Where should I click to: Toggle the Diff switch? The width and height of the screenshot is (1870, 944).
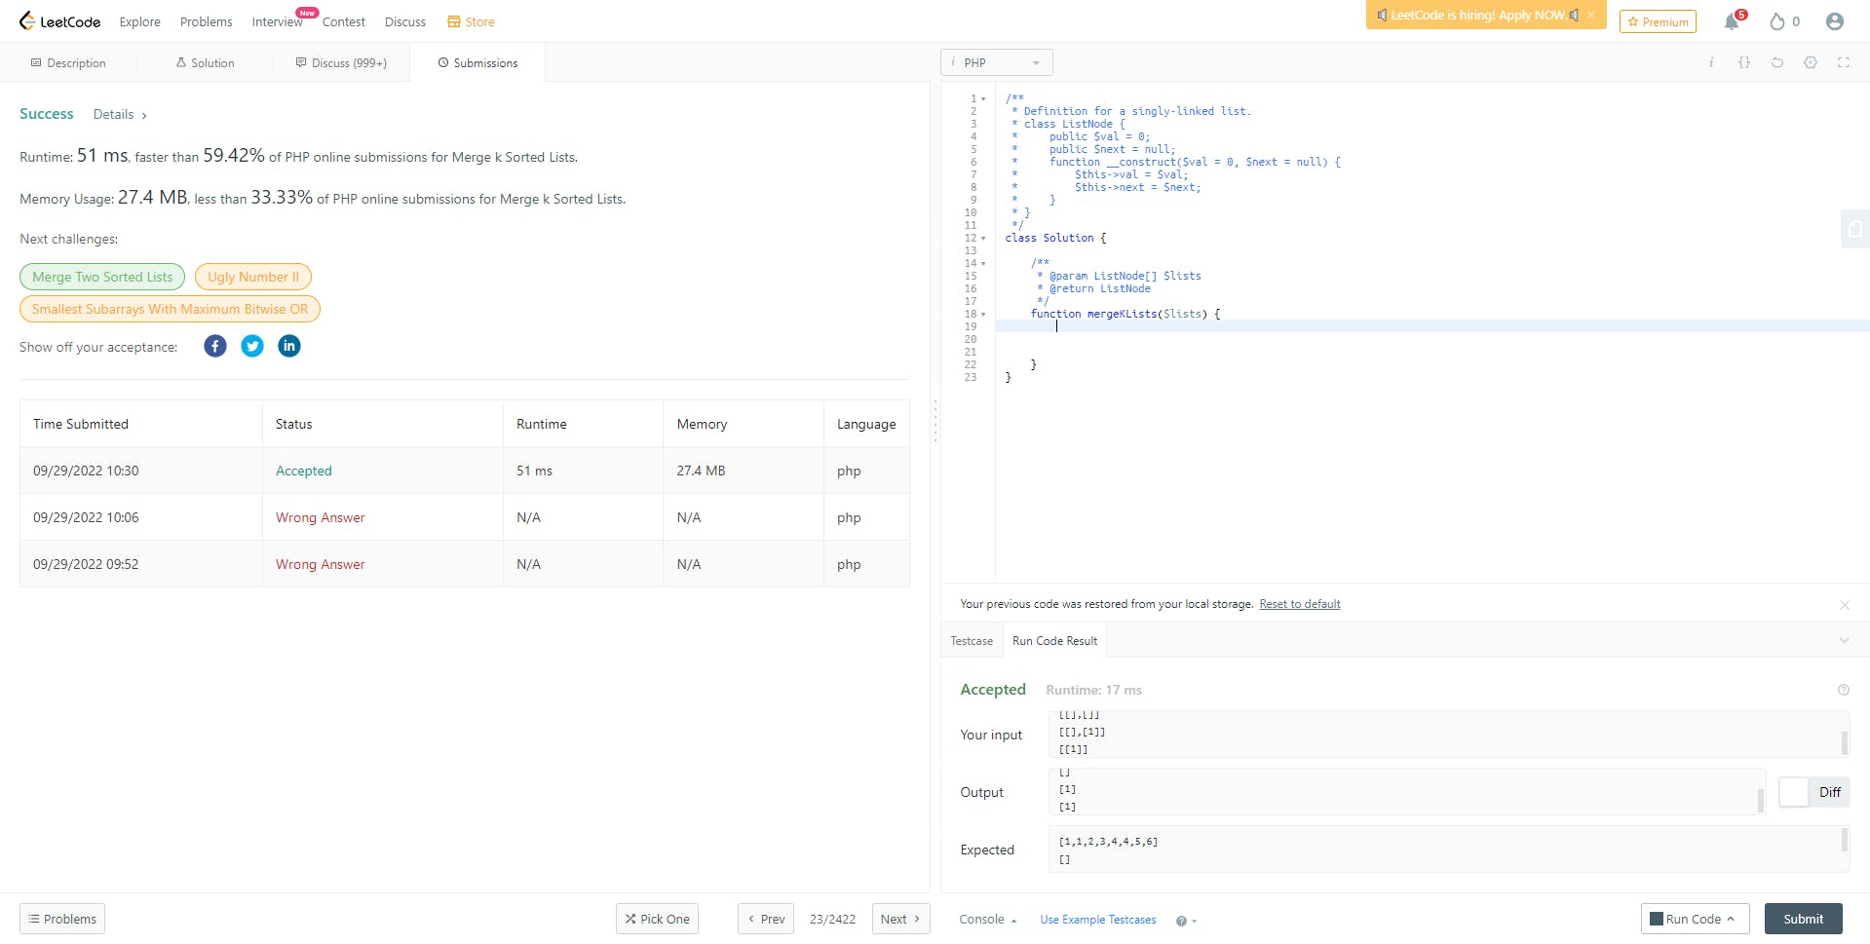coord(1813,792)
